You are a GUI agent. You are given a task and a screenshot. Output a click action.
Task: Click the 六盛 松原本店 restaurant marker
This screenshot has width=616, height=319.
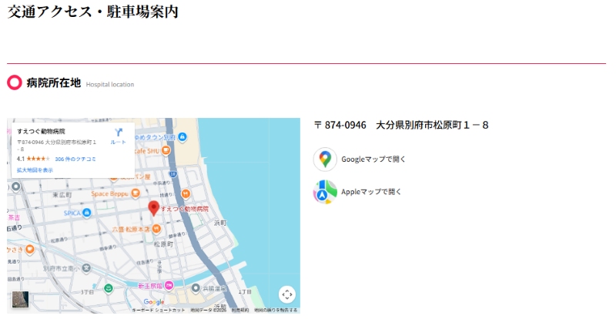[x=156, y=229]
